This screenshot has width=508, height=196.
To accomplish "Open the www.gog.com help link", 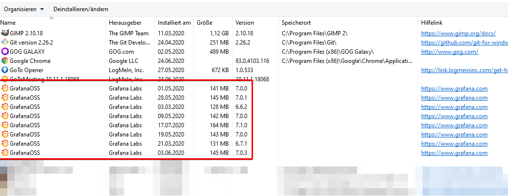I will tap(450, 52).
